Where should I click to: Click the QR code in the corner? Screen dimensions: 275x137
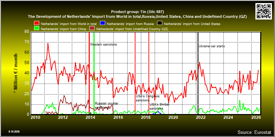(264, 11)
